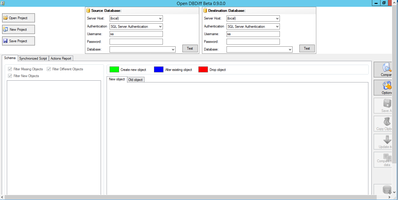Click the Open Project folder icon
The image size is (398, 200).
(x=5, y=18)
